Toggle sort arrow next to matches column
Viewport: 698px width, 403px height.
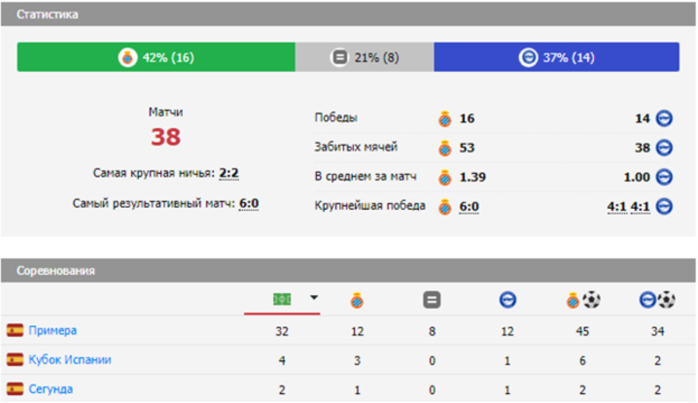point(314,298)
